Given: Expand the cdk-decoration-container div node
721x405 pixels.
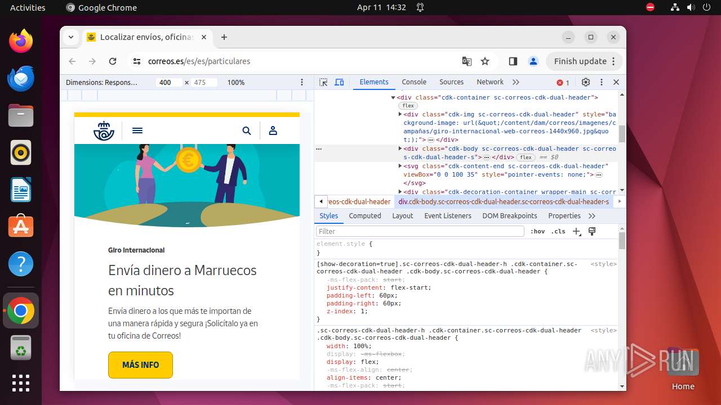Looking at the screenshot, I should (400, 192).
